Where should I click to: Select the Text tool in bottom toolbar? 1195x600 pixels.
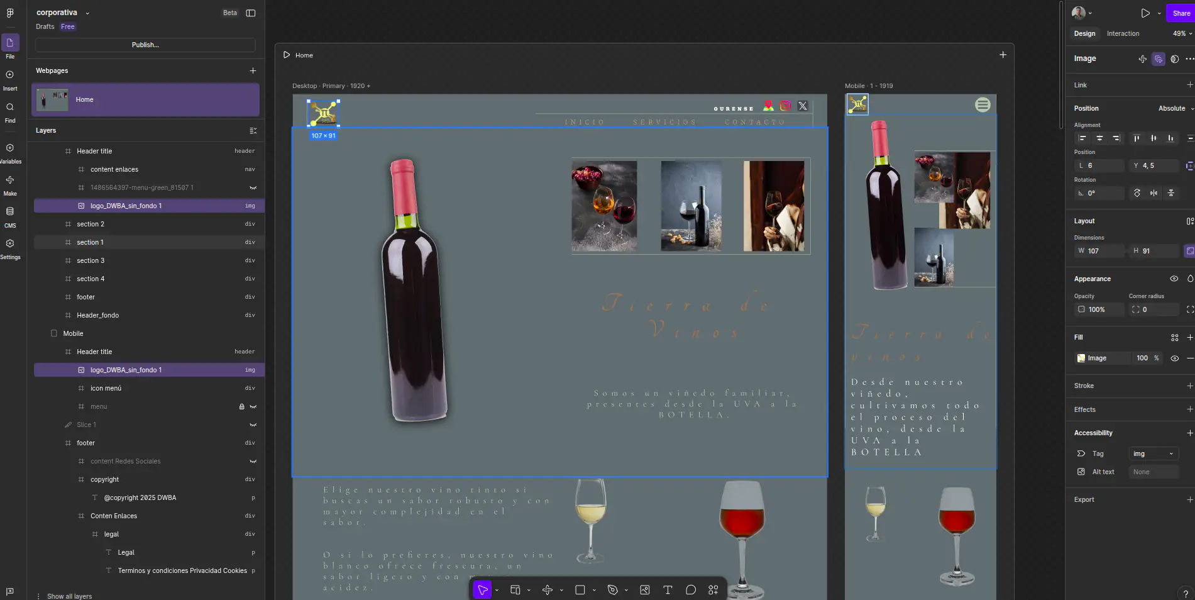coord(668,590)
